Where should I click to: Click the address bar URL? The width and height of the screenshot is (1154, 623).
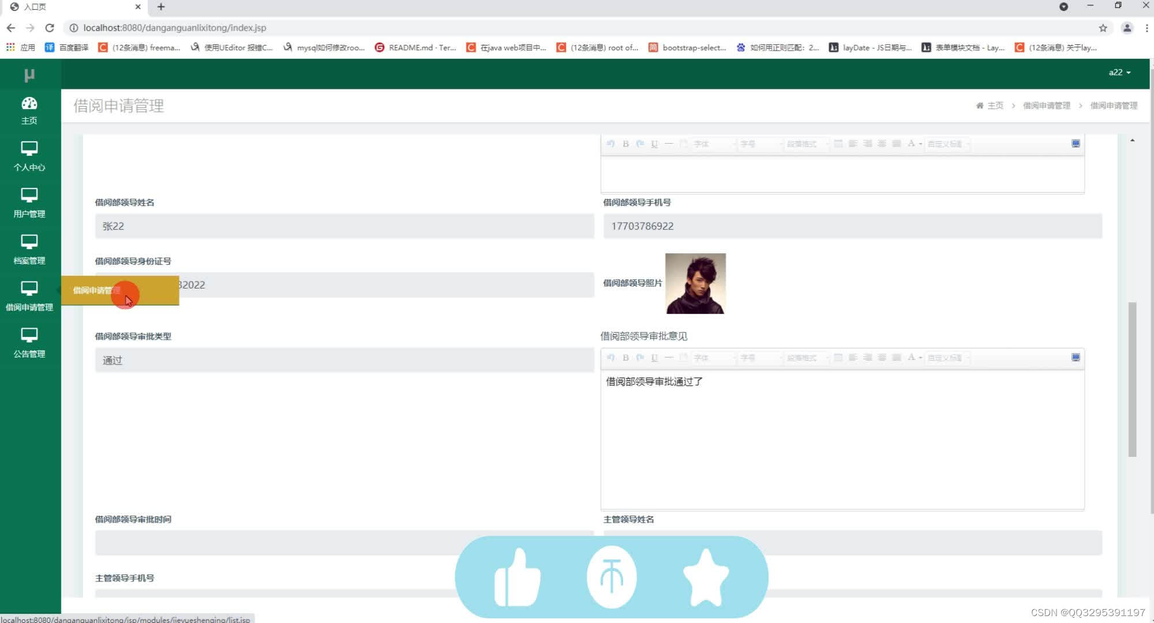[x=174, y=28]
